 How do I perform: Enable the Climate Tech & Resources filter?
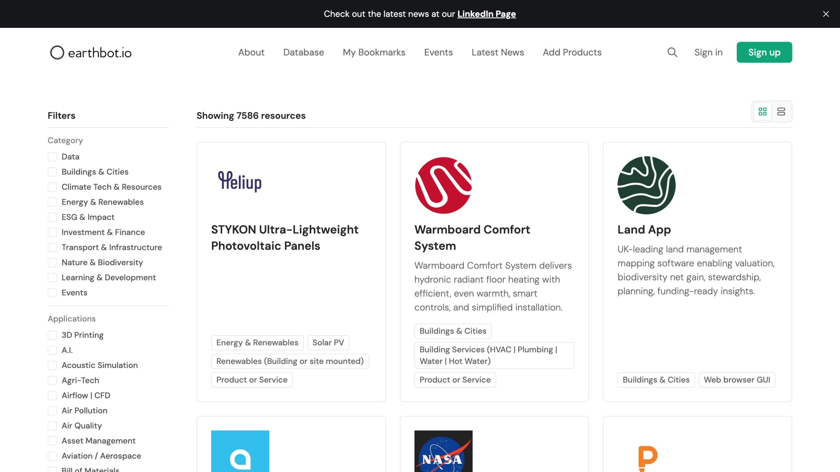click(52, 187)
